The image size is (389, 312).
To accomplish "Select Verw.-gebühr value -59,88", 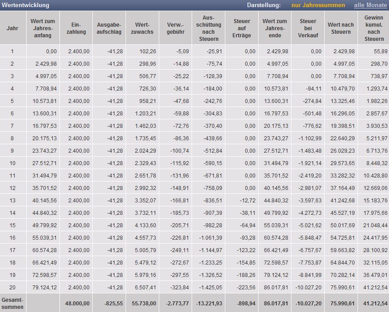I will point(181,114).
